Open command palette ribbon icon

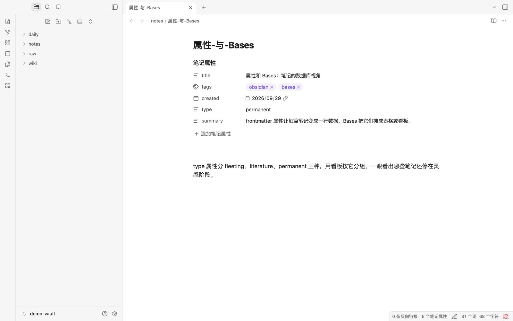8,75
